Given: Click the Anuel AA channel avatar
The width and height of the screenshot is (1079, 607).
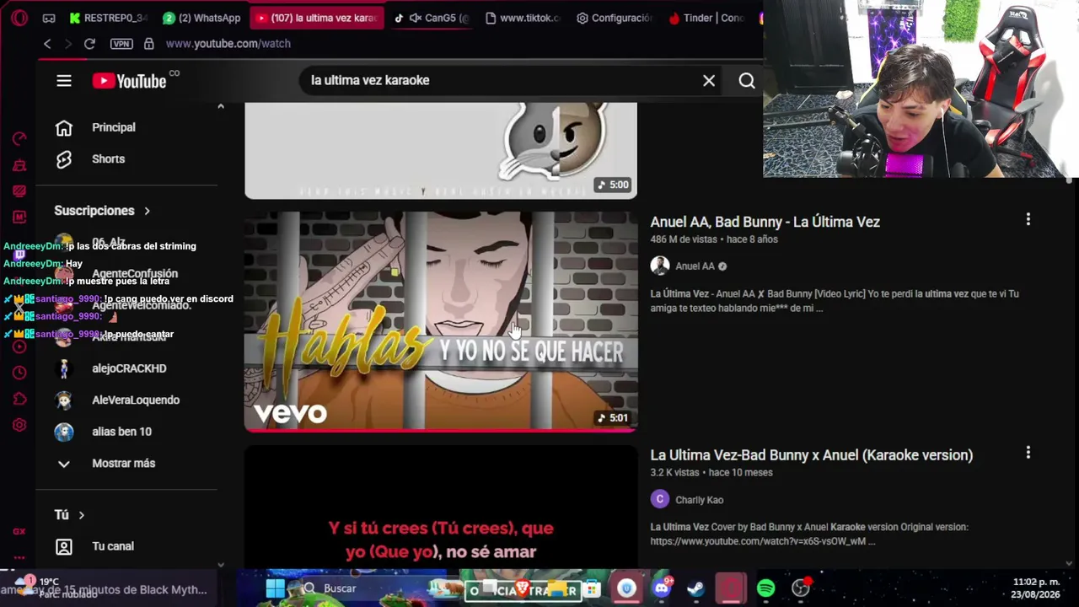Looking at the screenshot, I should click(660, 266).
